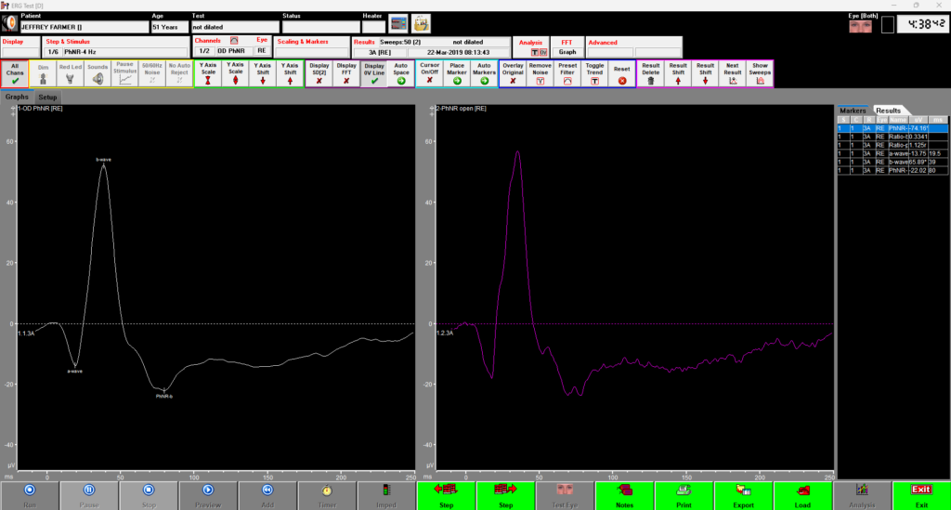Click the Show Sweeps button
The height and width of the screenshot is (510, 951).
[760, 74]
